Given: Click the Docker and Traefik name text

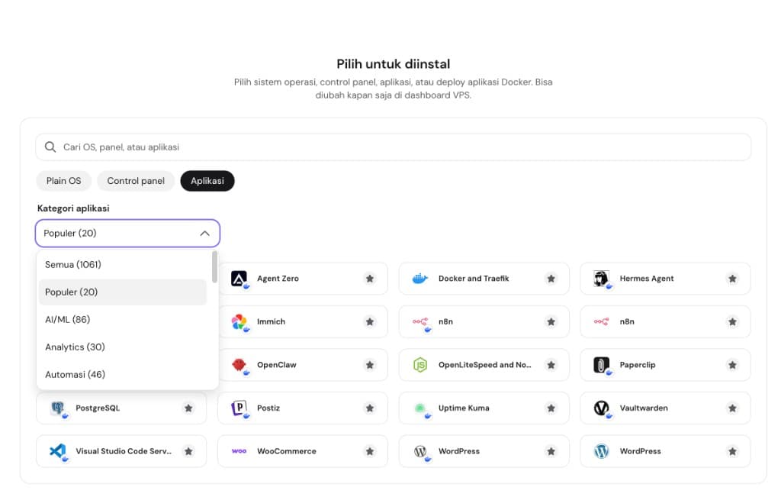Looking at the screenshot, I should pos(474,279).
